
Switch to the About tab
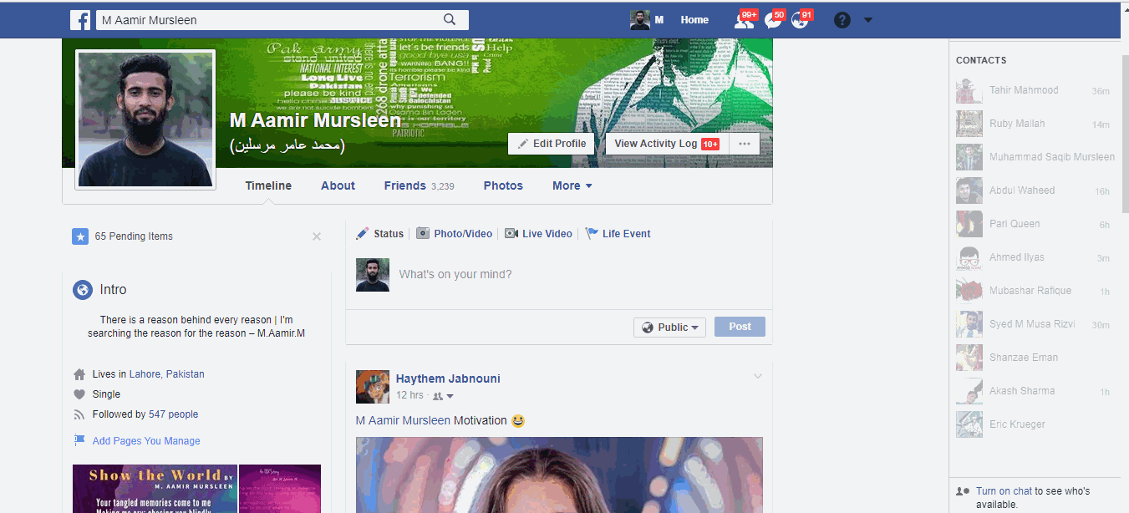[338, 186]
